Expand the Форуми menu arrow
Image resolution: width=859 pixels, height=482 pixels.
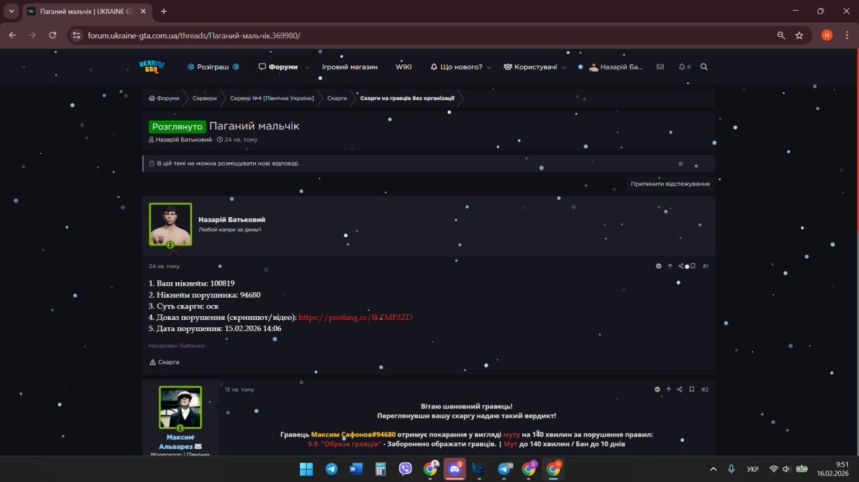307,67
